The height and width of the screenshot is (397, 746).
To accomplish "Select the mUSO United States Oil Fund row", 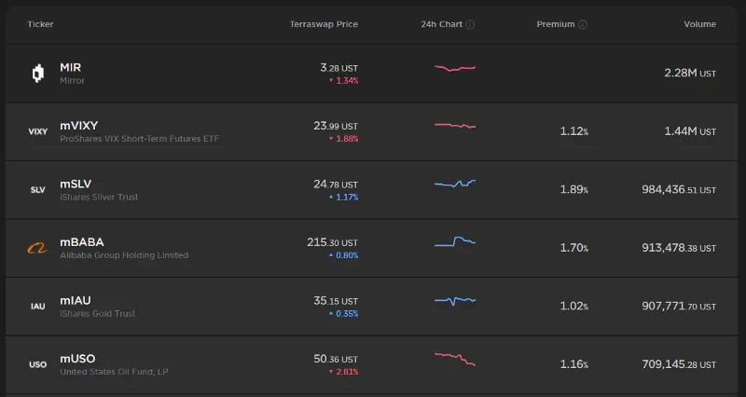I will 371,364.
